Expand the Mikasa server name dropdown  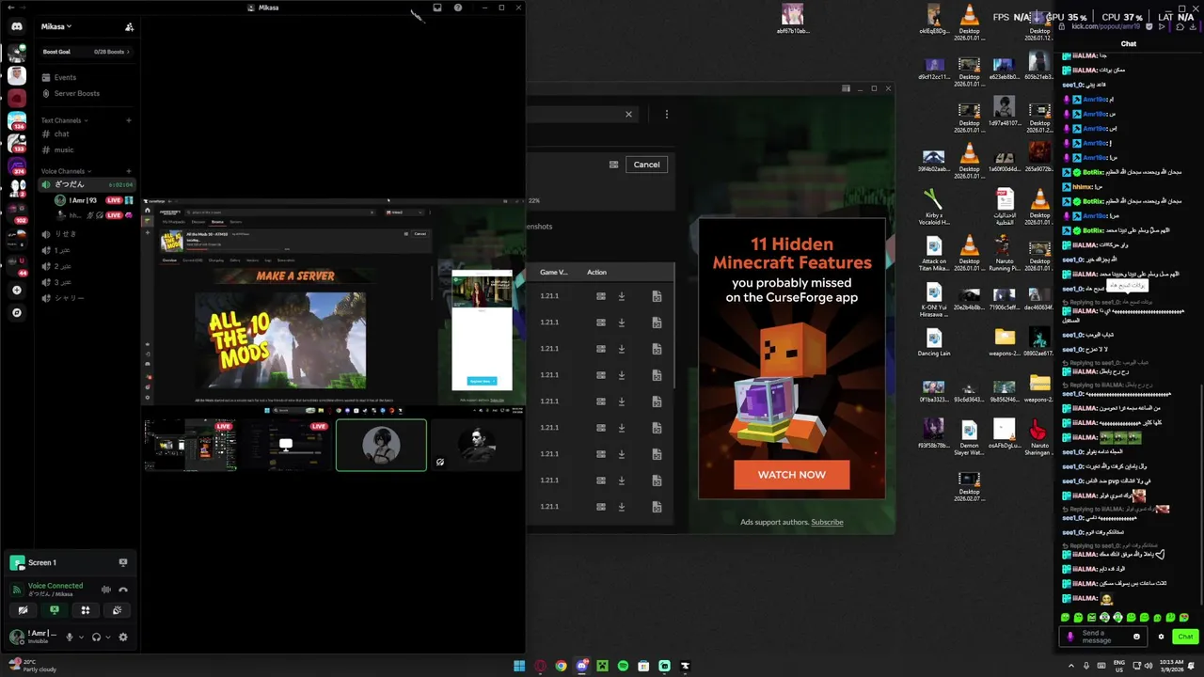point(55,26)
